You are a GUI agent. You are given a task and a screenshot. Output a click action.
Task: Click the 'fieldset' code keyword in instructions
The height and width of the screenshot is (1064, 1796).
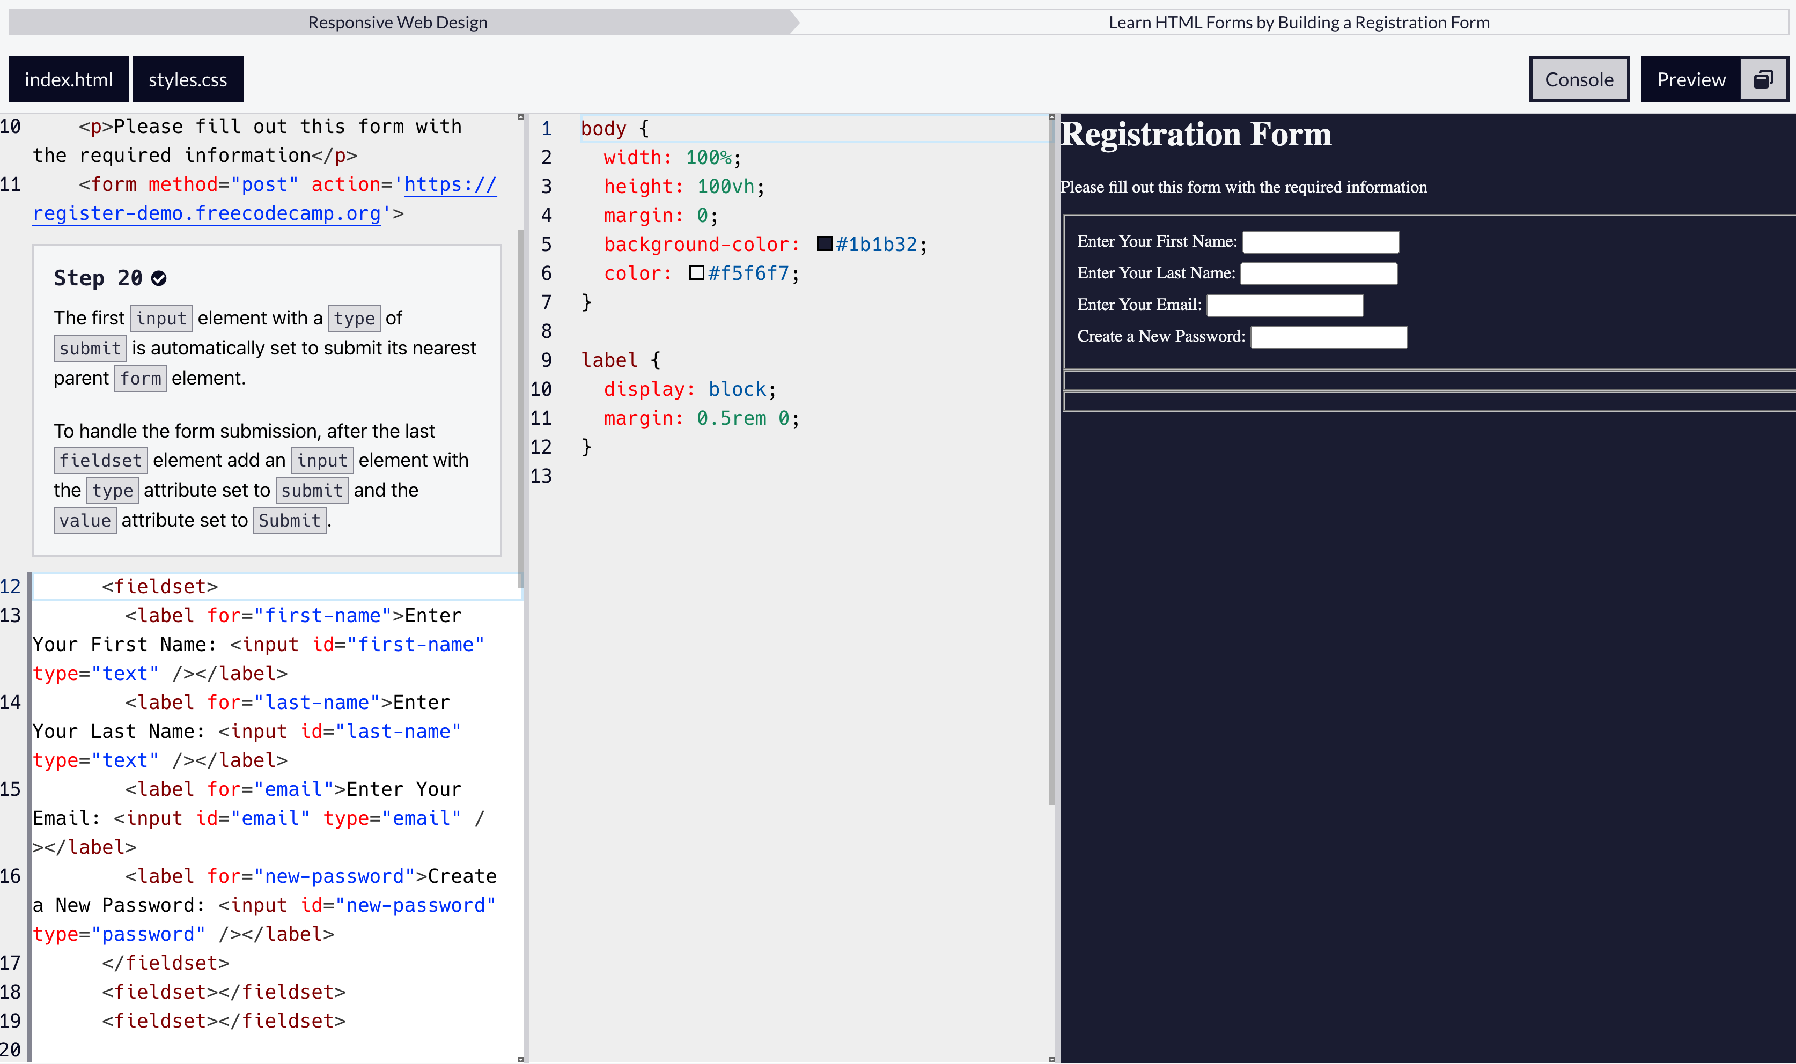[100, 460]
